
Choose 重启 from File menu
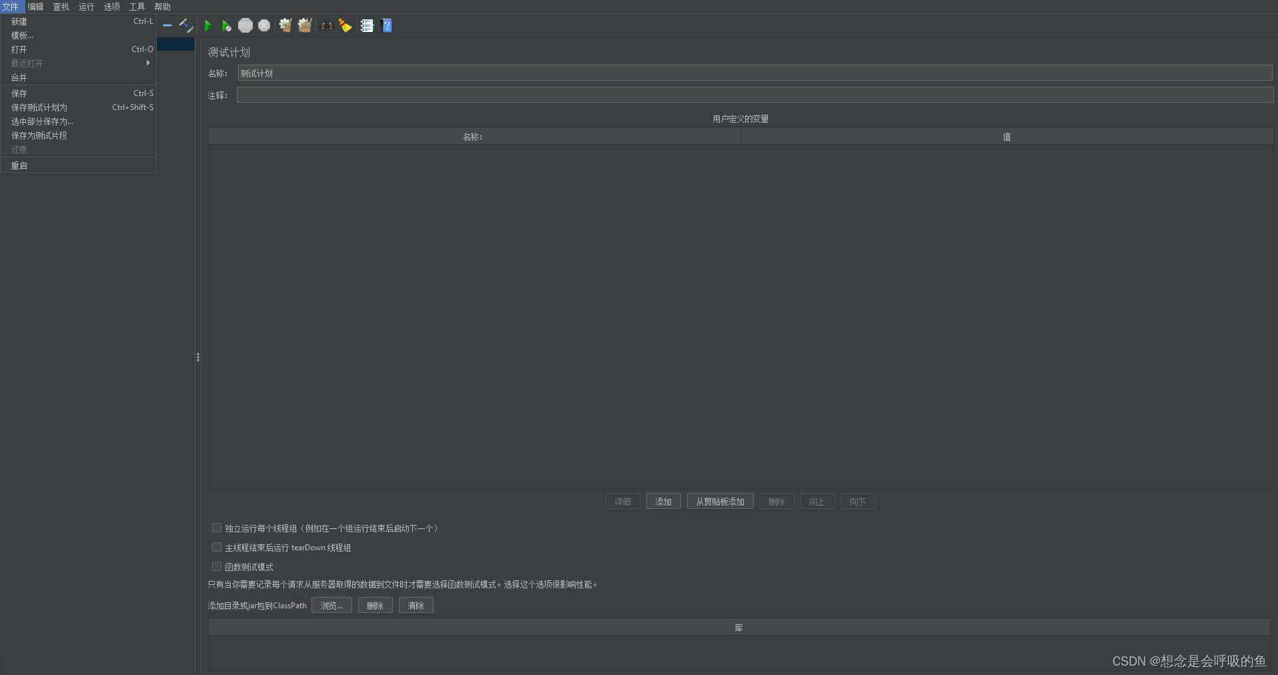79,165
